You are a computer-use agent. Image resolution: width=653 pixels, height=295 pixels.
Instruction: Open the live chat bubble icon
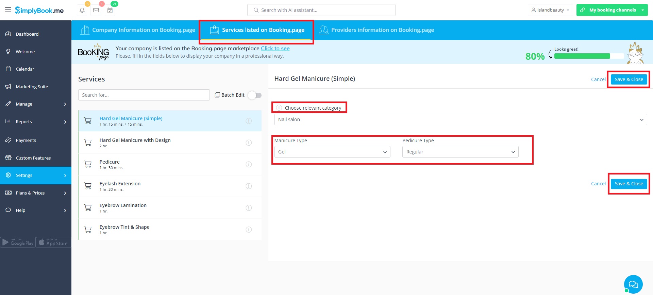[x=633, y=284]
